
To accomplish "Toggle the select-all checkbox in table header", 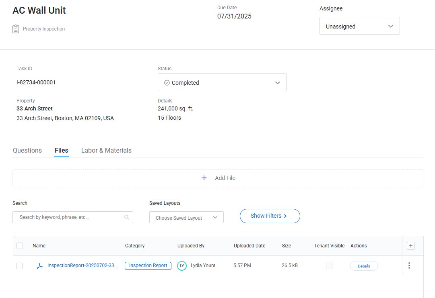I will click(x=20, y=246).
